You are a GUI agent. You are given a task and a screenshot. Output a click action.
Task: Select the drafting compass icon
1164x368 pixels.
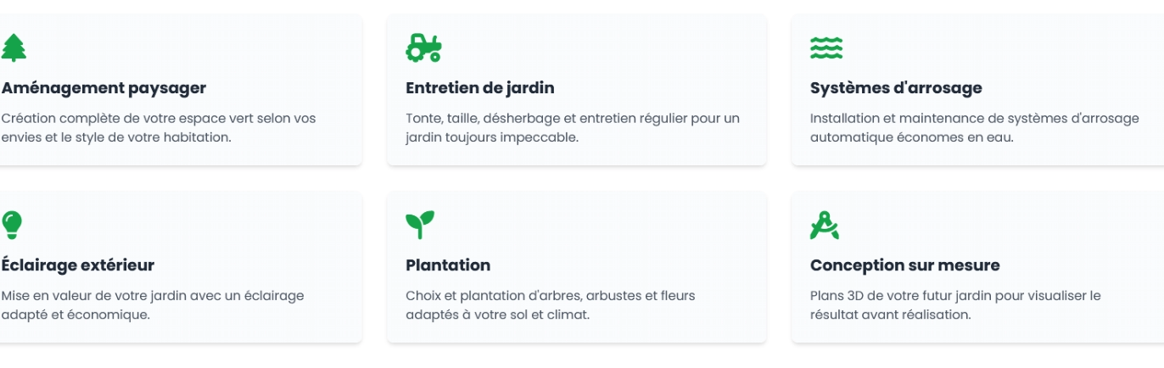tap(825, 225)
